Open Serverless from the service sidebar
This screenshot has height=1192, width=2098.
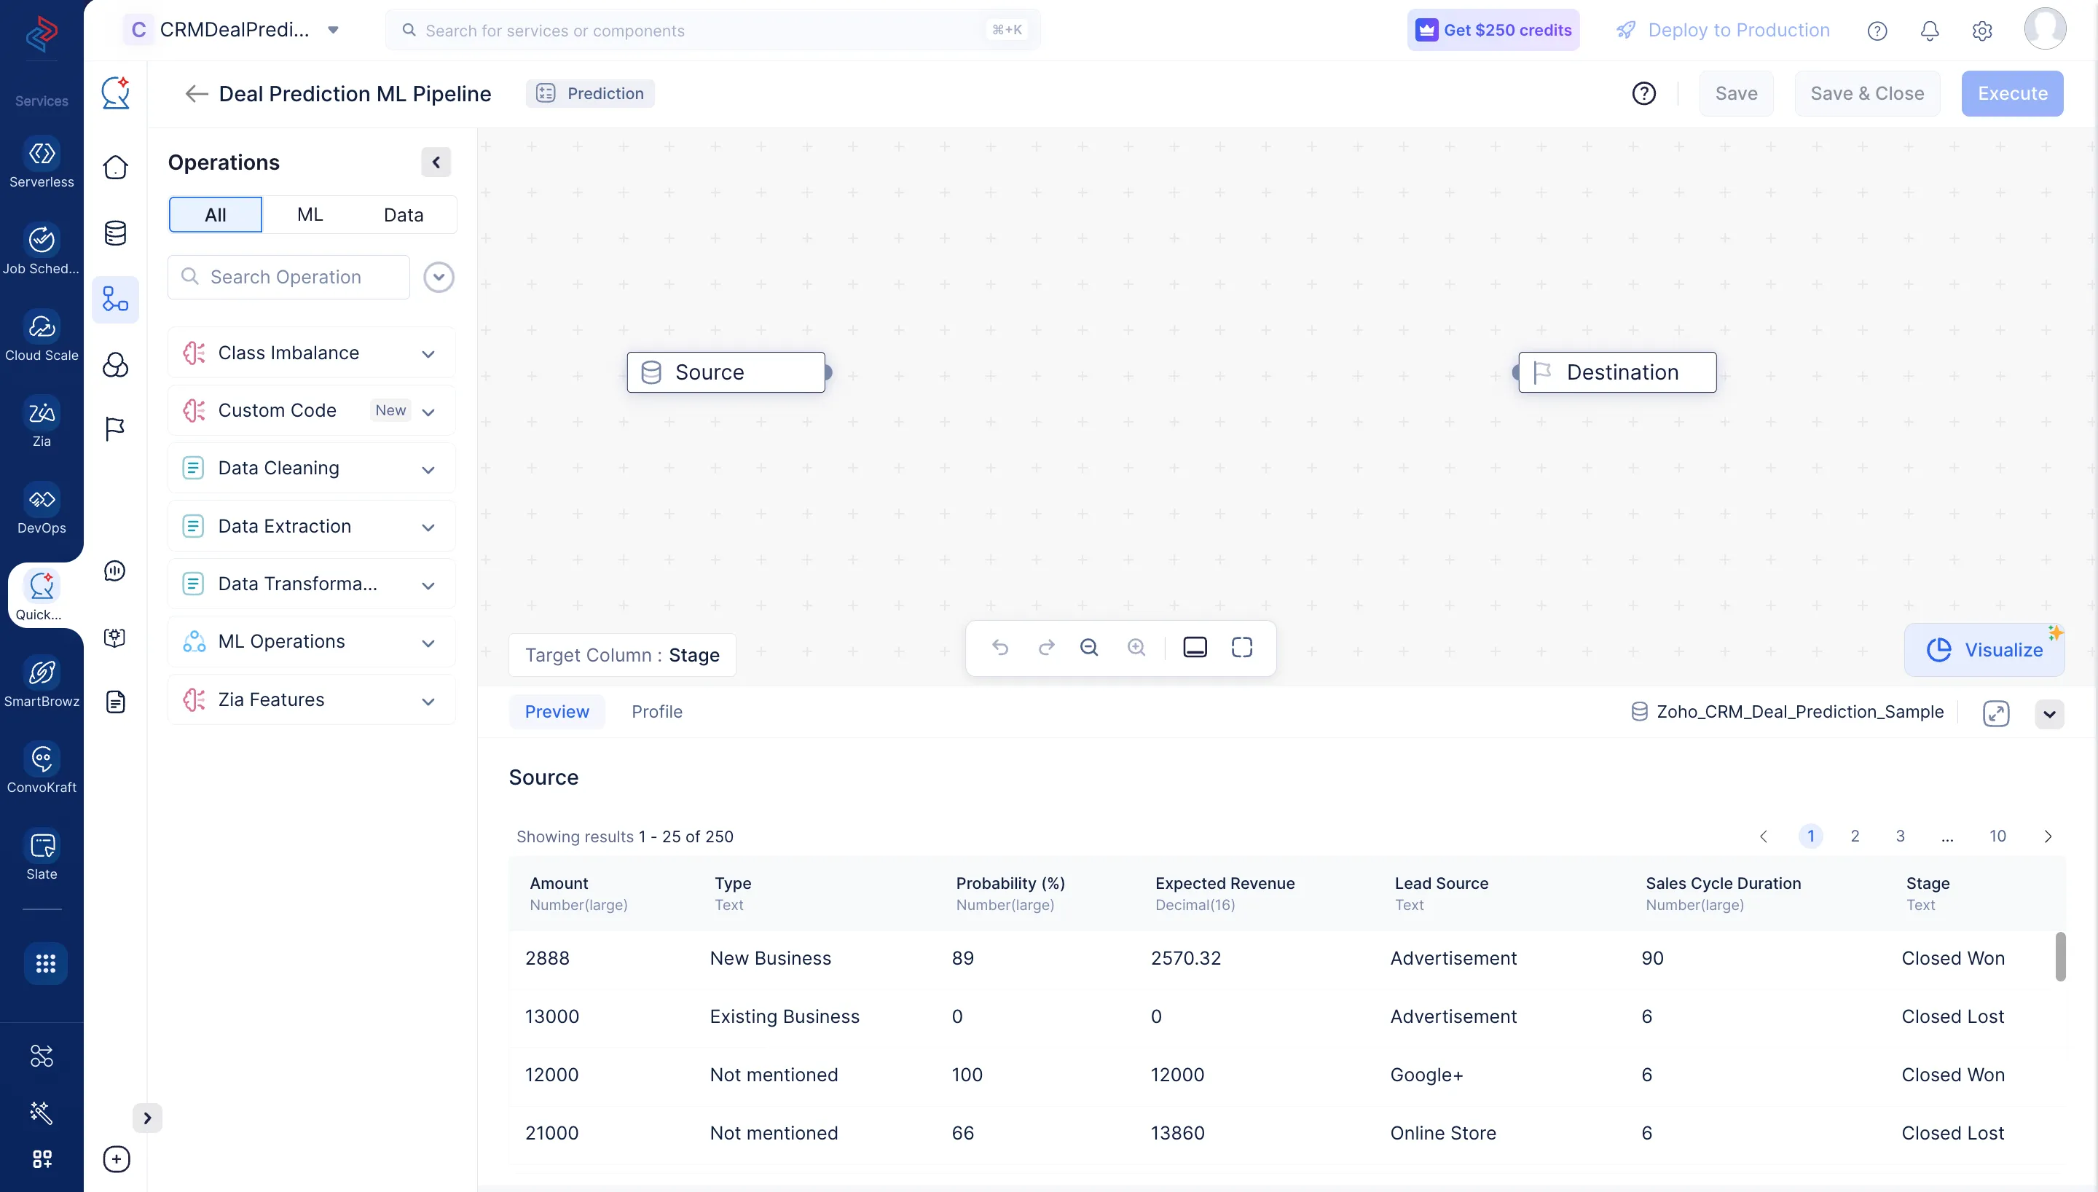point(42,162)
